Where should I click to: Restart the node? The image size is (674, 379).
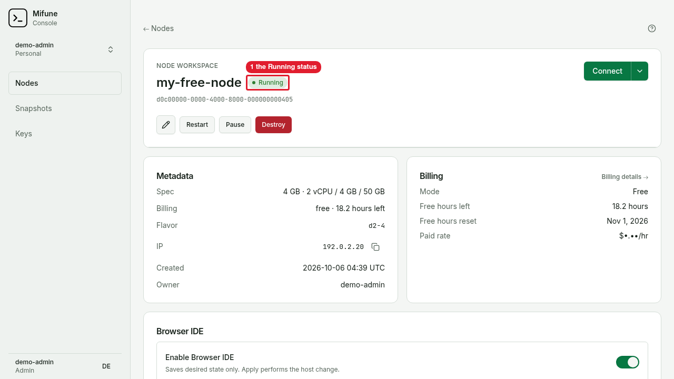[x=197, y=125]
